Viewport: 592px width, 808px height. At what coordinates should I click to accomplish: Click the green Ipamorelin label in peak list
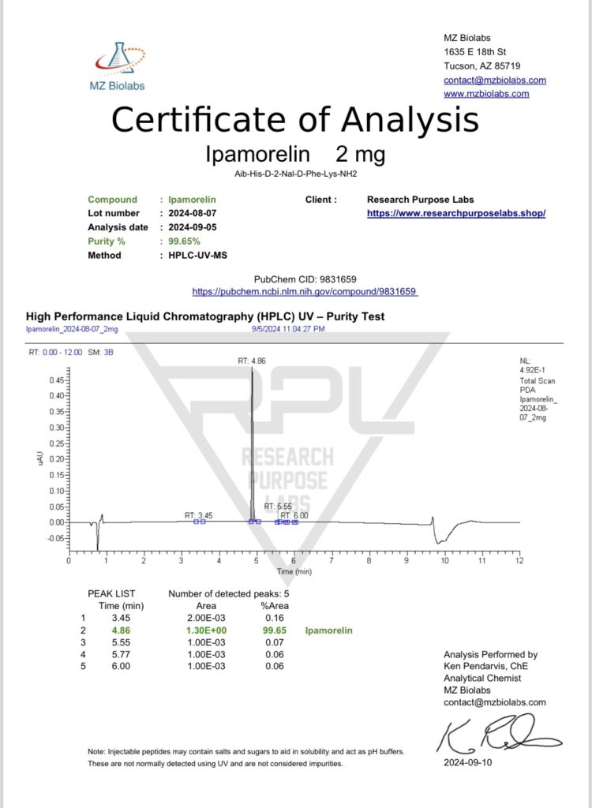click(x=329, y=630)
